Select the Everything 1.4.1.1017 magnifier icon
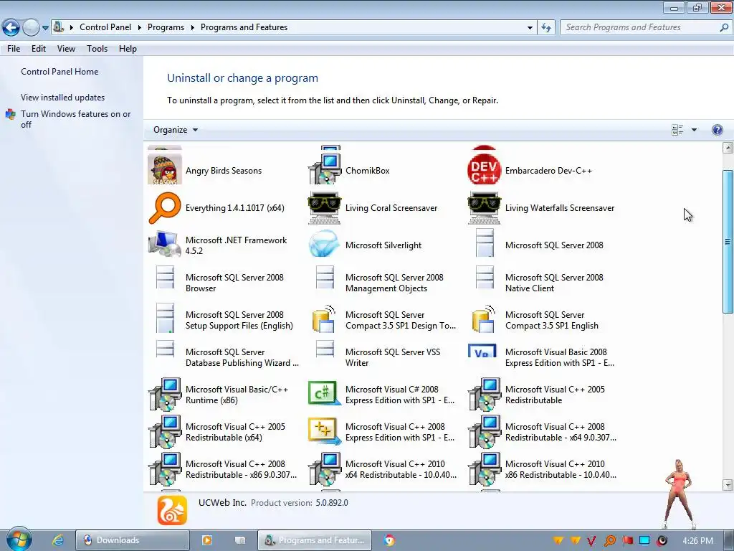This screenshot has width=734, height=551. click(x=165, y=207)
